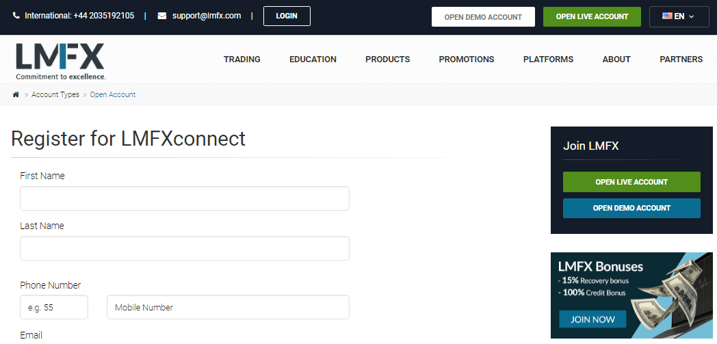The image size is (717, 344).
Task: Click the First Name label
Action: point(42,176)
